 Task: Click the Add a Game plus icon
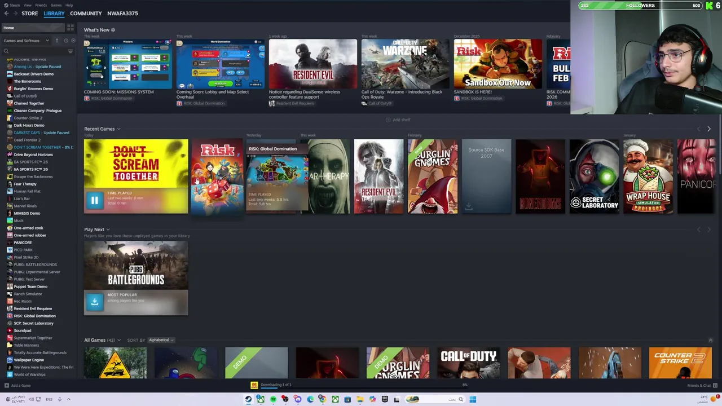(7, 386)
